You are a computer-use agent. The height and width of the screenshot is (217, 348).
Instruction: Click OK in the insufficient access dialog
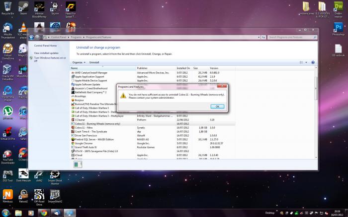point(217,107)
